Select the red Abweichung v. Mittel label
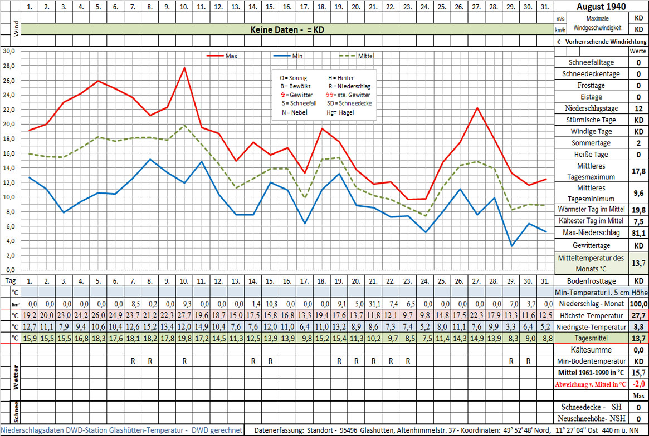 click(x=591, y=384)
